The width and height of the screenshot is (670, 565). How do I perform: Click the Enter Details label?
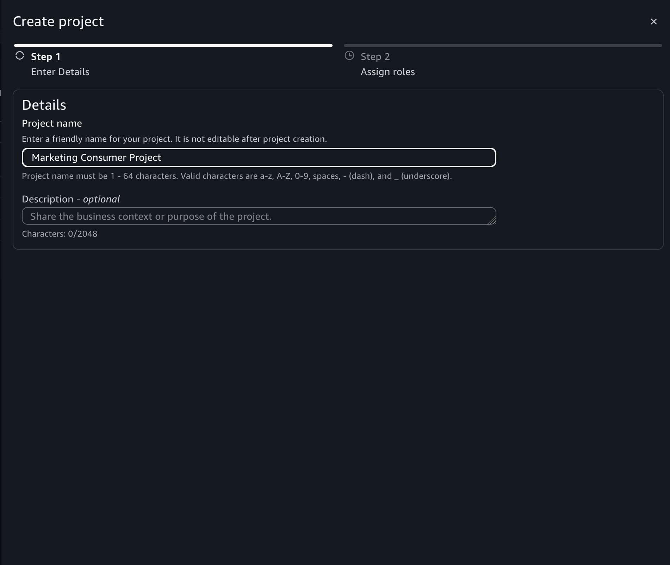point(60,72)
